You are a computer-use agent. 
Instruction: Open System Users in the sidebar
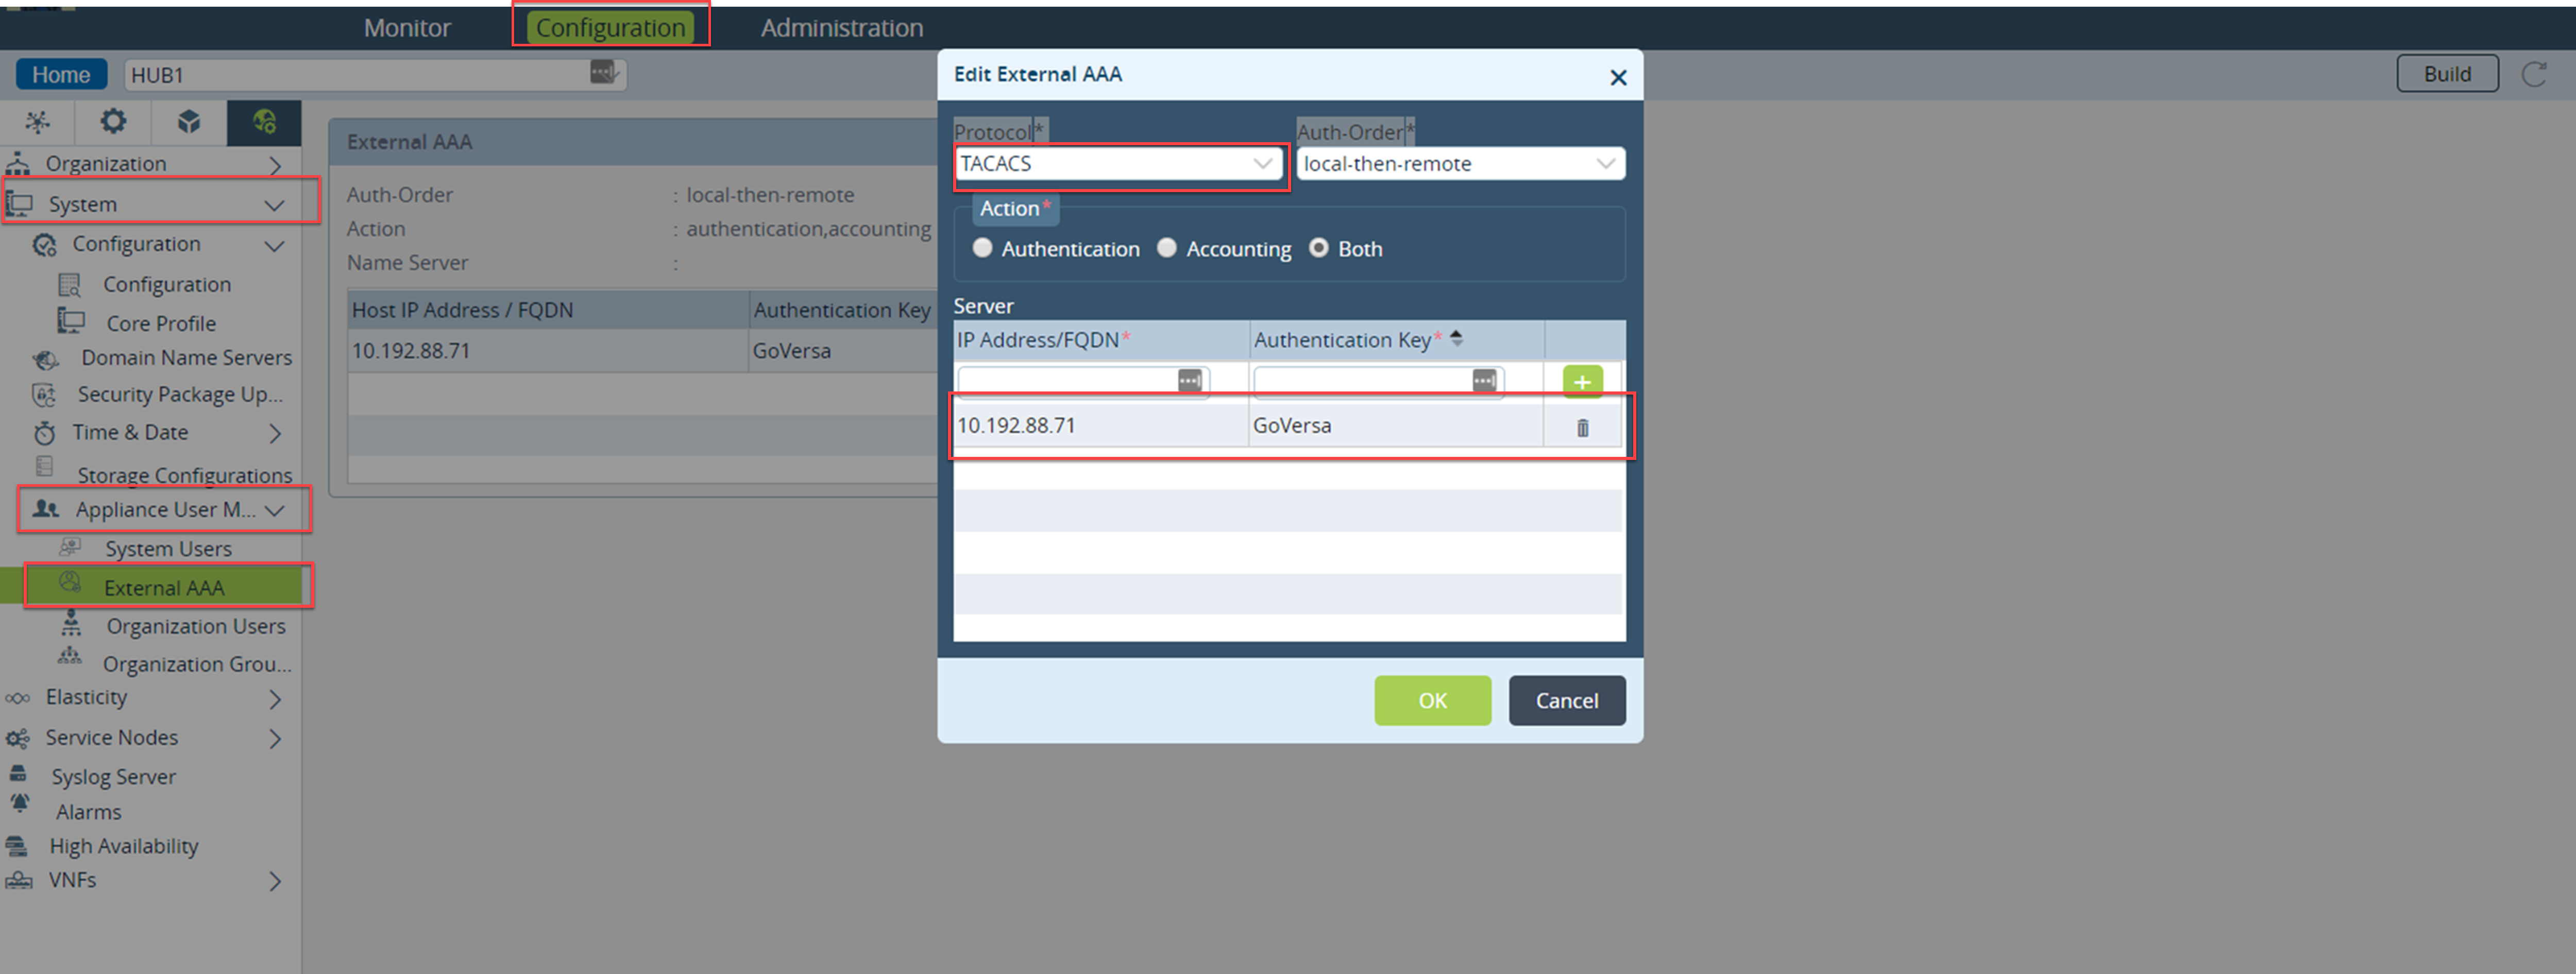tap(168, 549)
